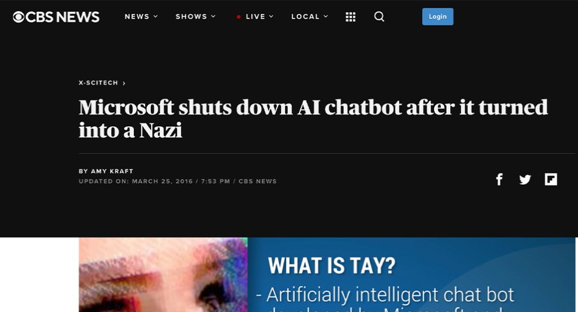Click author name Amy Kraft

[112, 171]
